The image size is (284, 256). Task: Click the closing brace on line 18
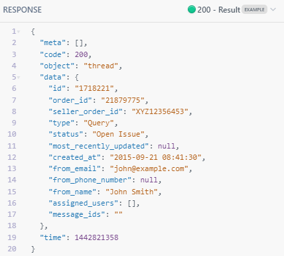[x=42, y=225]
